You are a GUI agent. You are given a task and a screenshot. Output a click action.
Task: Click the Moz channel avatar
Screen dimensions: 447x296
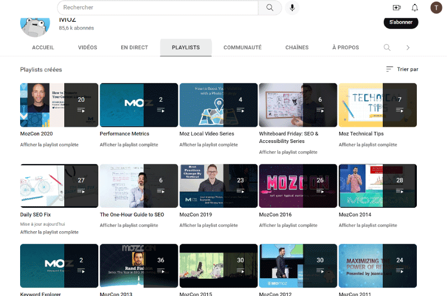click(x=35, y=26)
